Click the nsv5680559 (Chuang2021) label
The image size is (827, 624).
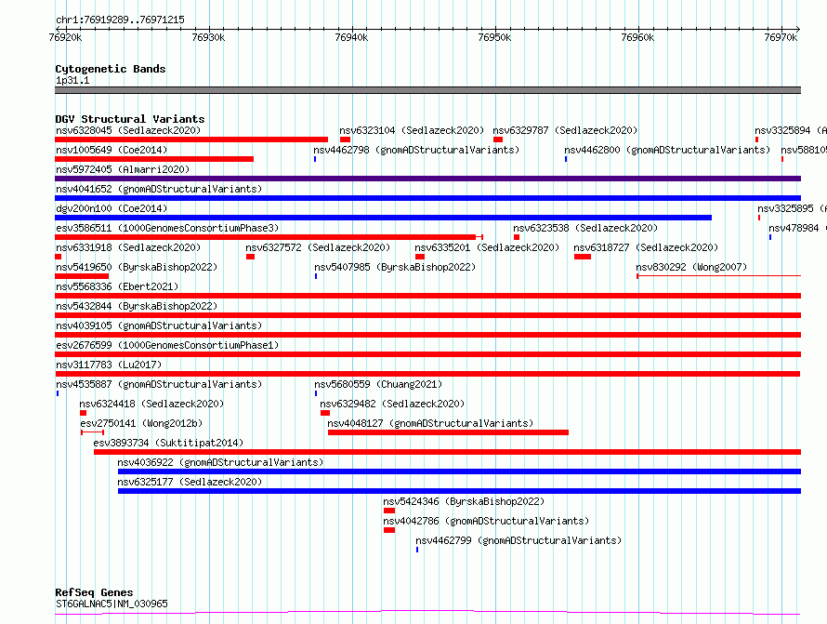click(378, 384)
